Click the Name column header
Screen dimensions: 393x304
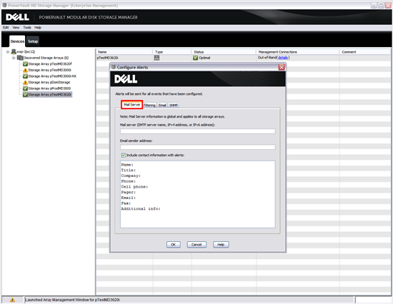click(x=124, y=52)
